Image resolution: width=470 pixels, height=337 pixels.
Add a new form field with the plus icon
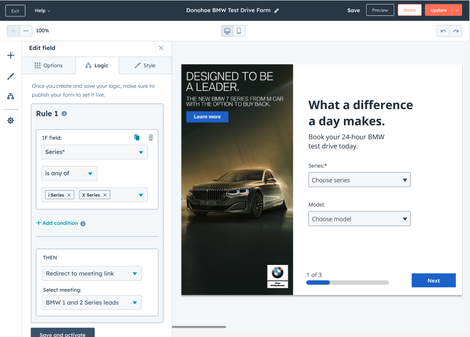coord(11,55)
